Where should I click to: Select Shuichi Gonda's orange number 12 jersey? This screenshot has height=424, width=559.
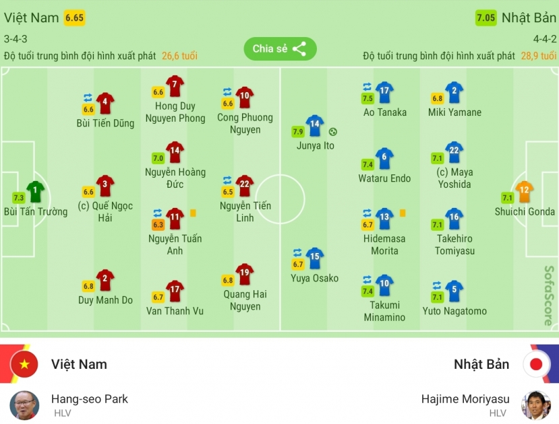click(524, 191)
